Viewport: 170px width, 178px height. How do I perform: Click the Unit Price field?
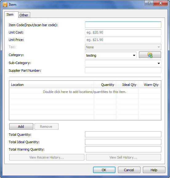123,40
